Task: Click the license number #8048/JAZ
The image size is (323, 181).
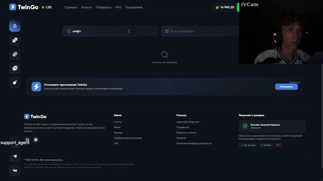Action: pyautogui.click(x=256, y=128)
